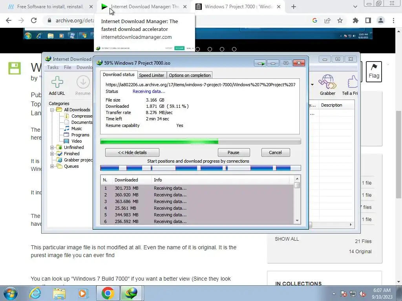Switch to Windows 7 Project 7000 Chrome tab

coord(238,7)
